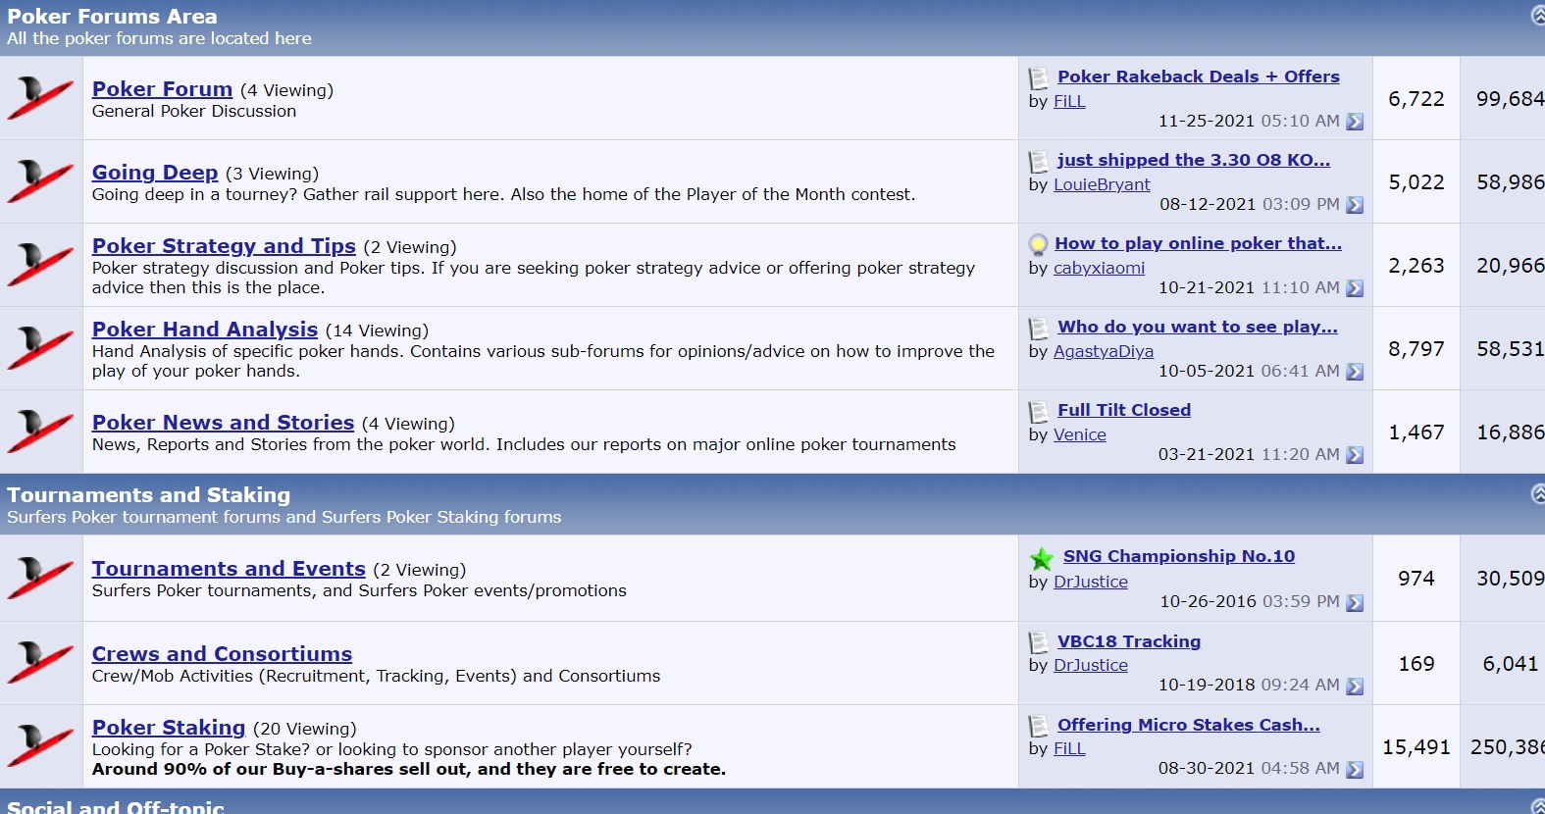View profile of user LouieBryant

1102,184
